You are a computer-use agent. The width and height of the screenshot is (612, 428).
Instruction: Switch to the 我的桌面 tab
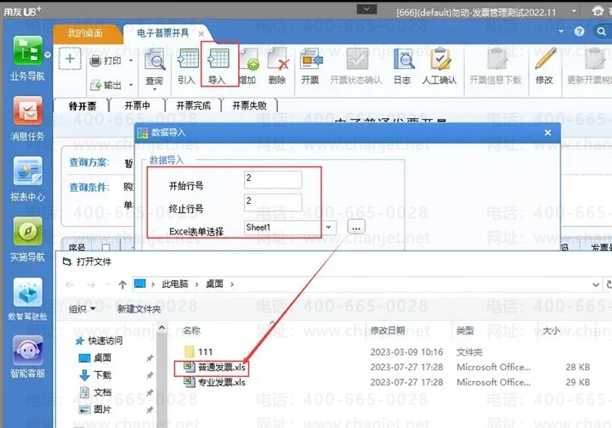(86, 33)
